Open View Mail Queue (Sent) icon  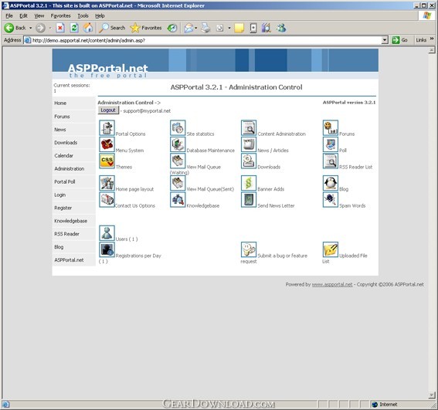coord(178,183)
